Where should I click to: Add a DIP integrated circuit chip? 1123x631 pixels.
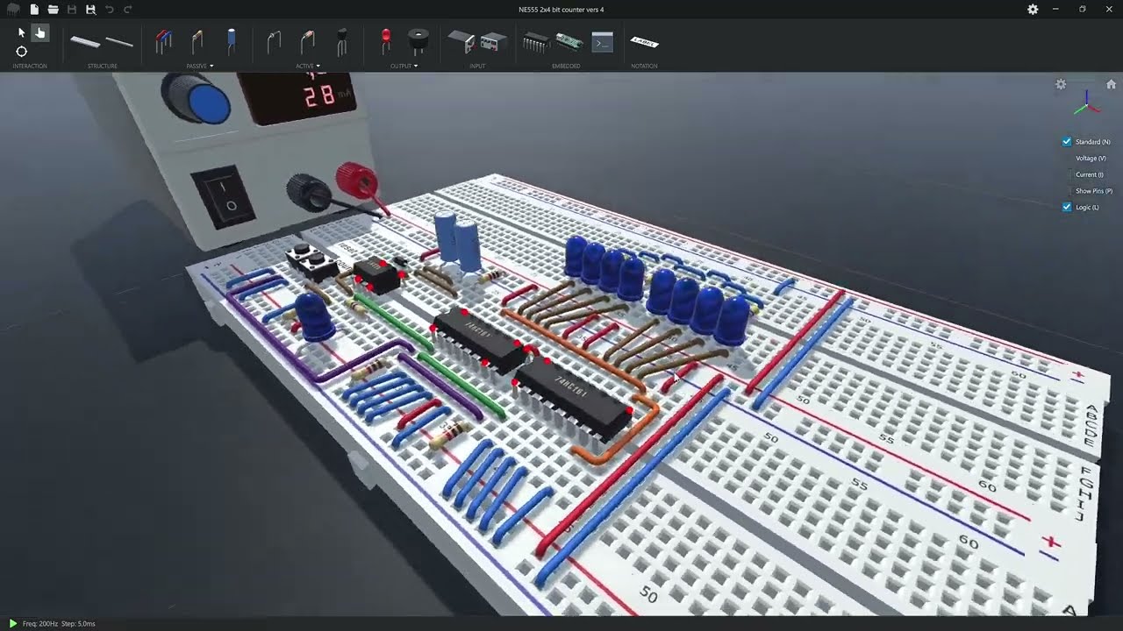(x=535, y=41)
